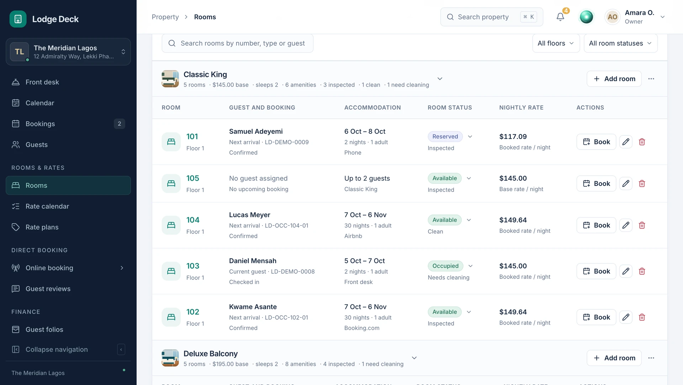683x385 pixels.
Task: Collapse the Deluxe Balcony room group
Action: coord(414,358)
